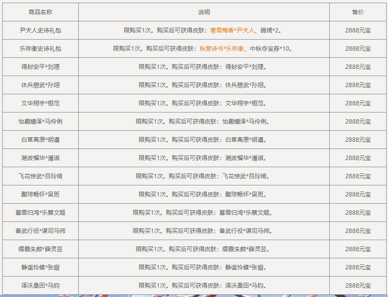Select 得封安平*刘理 in the product name column
This screenshot has height=297, width=388.
point(40,67)
